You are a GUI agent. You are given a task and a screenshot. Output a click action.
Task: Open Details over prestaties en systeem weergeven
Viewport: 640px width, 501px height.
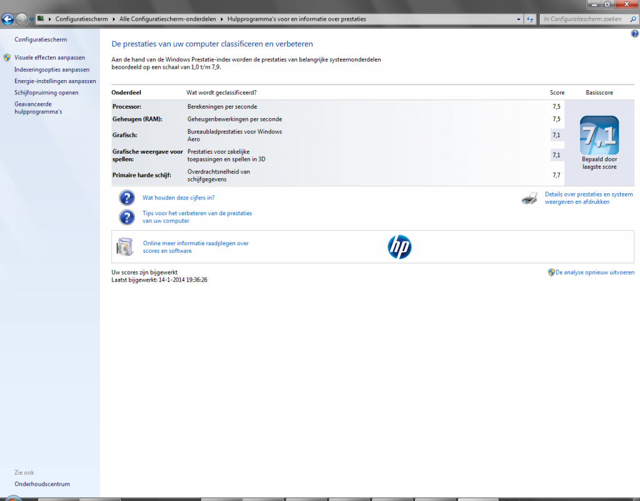click(x=589, y=198)
